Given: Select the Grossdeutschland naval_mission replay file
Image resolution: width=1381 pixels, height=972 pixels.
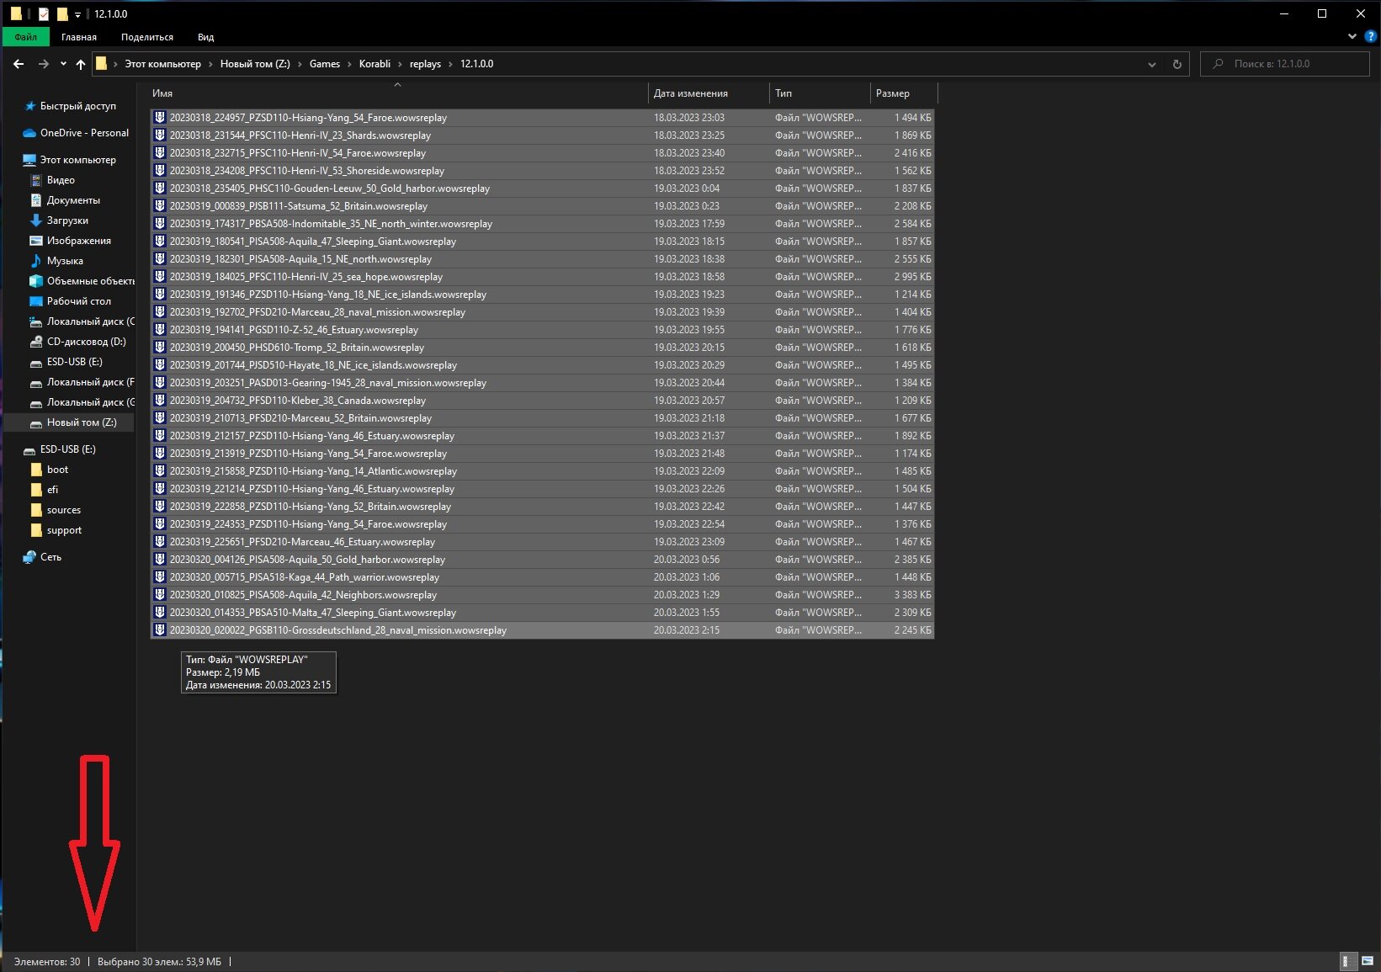Looking at the screenshot, I should [x=542, y=630].
